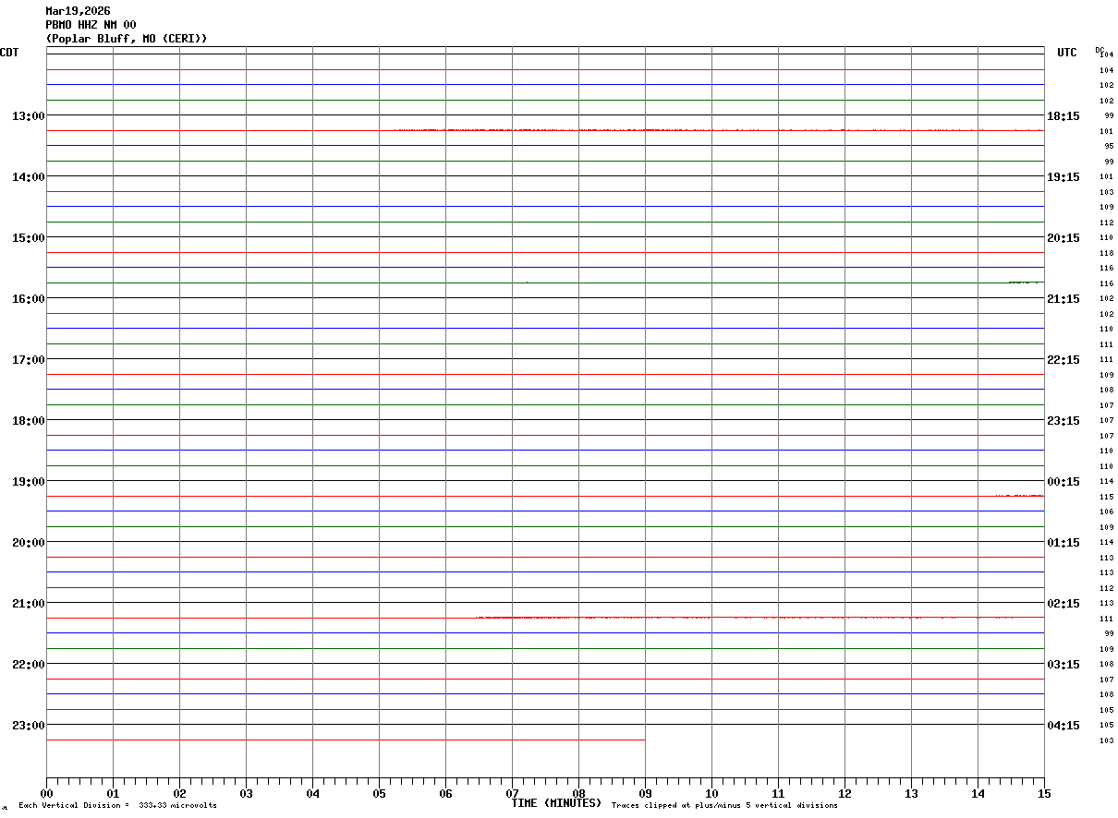Select minute label 10 on the axis
The height and width of the screenshot is (818, 1118).
(711, 794)
